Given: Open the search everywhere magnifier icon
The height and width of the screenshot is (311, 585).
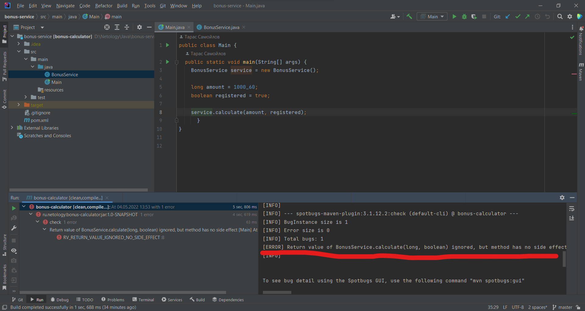Looking at the screenshot, I should [x=560, y=16].
